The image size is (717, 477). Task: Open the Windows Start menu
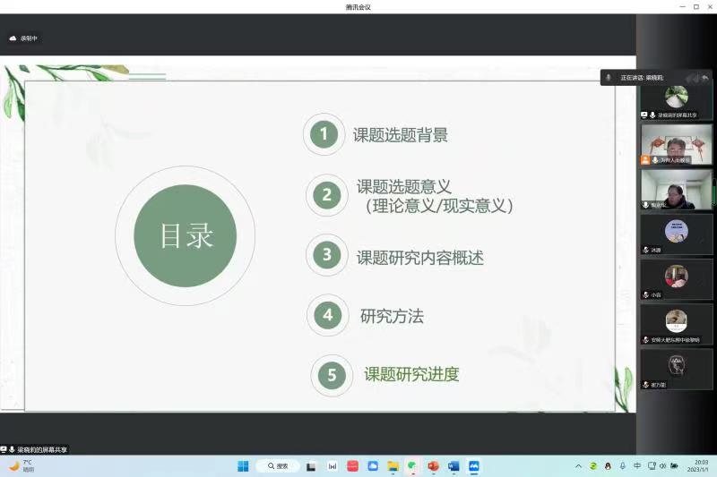click(x=243, y=466)
